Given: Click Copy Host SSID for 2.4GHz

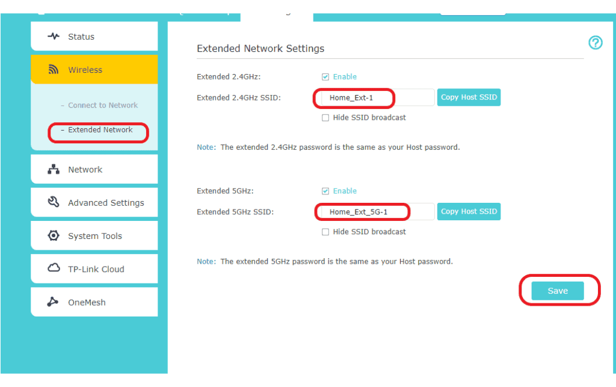Looking at the screenshot, I should pyautogui.click(x=469, y=97).
